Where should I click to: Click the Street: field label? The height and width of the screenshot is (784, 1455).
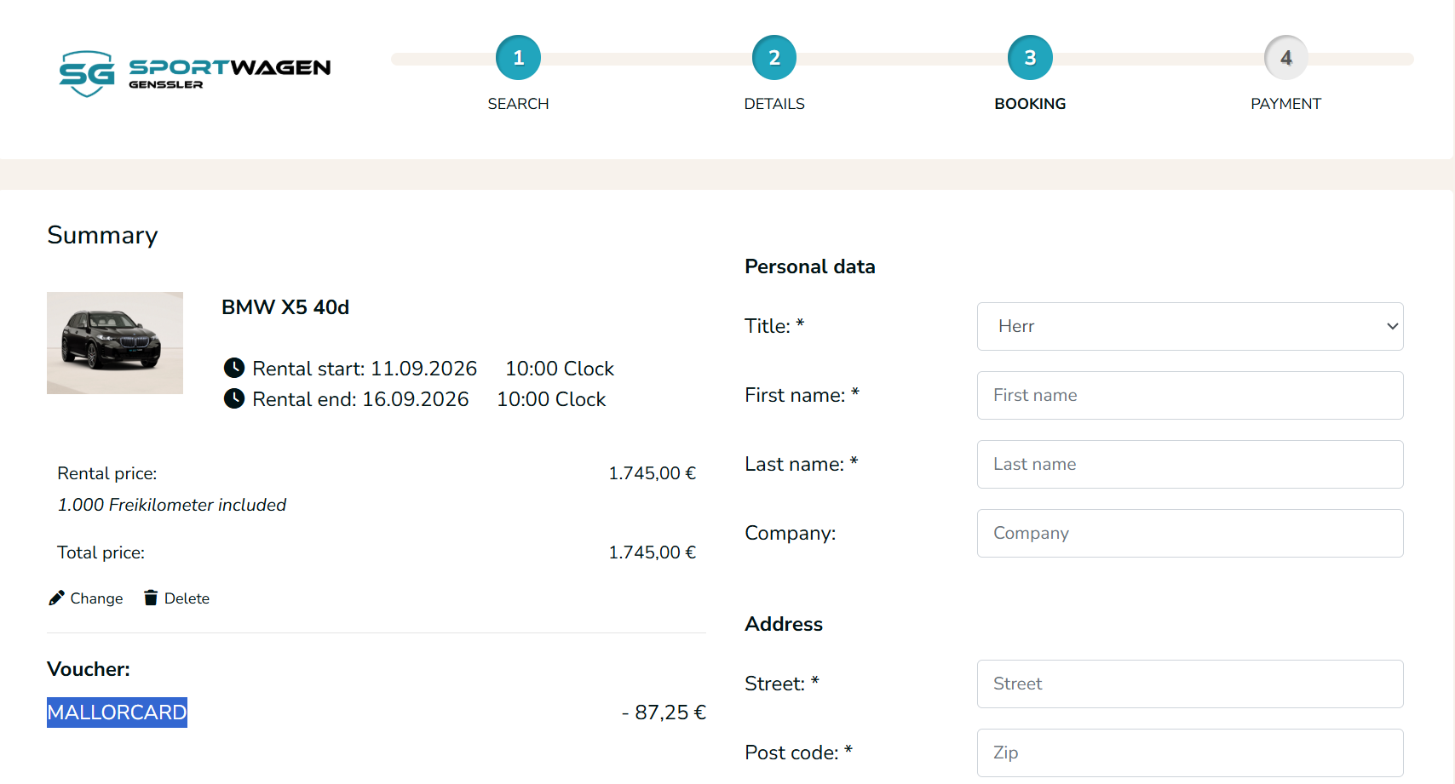click(782, 684)
